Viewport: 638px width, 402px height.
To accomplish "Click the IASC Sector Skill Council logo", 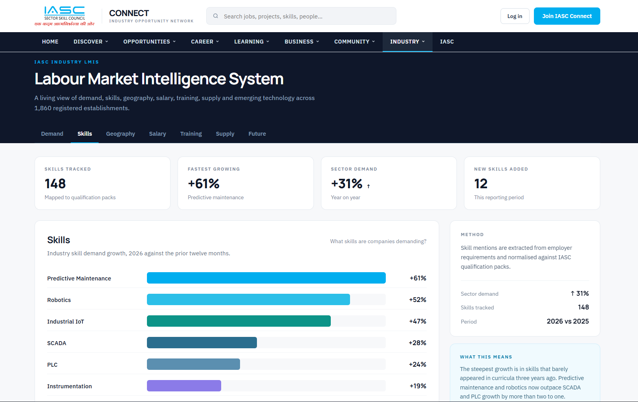I will point(64,16).
